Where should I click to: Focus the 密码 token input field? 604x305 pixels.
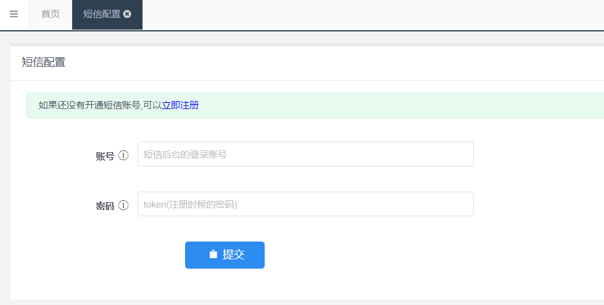[305, 204]
